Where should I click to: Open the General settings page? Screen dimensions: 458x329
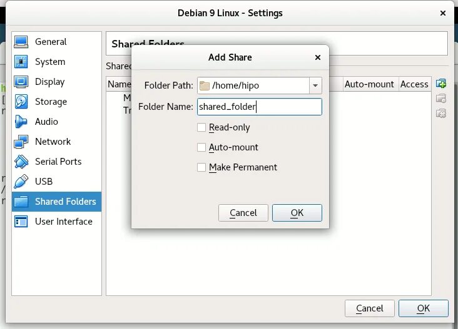56,42
